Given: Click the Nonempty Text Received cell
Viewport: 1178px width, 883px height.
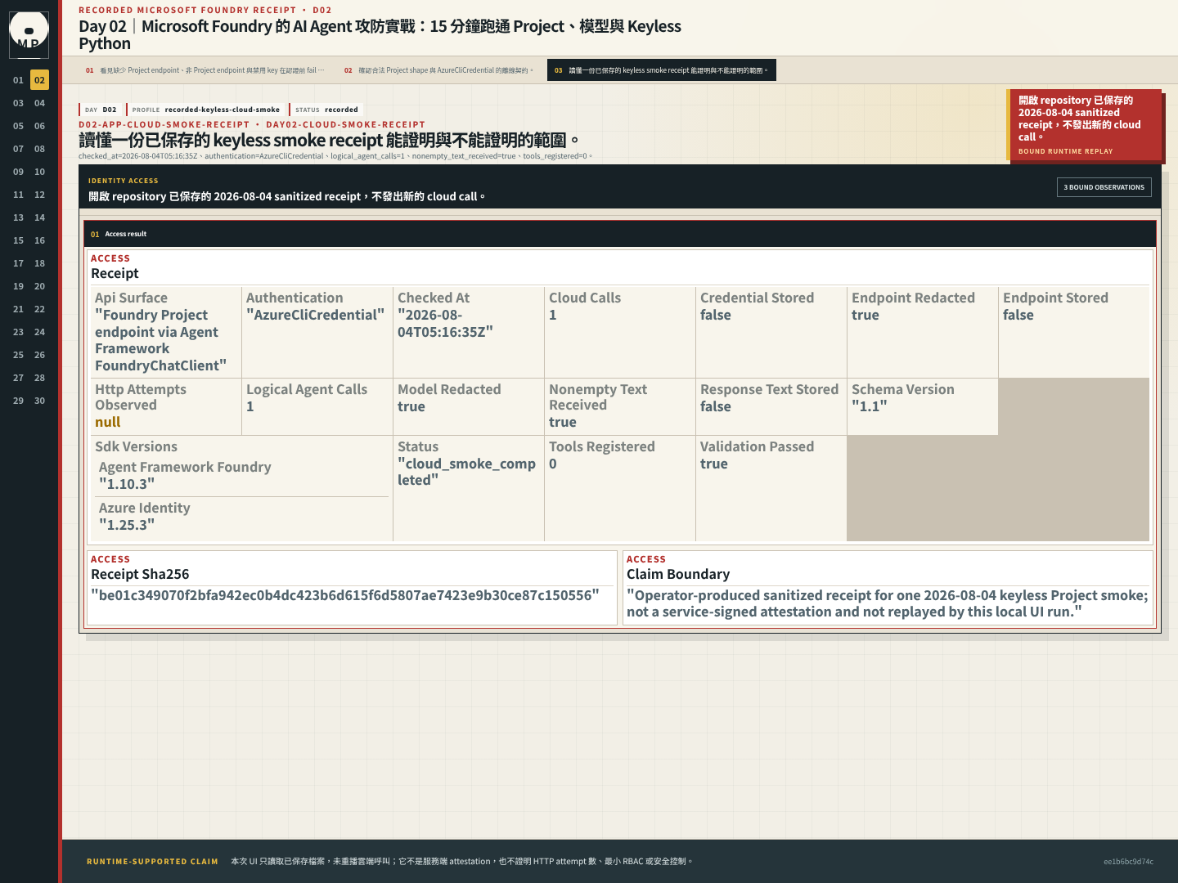Looking at the screenshot, I should (x=620, y=406).
